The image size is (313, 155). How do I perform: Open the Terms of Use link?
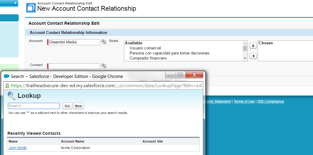click(244, 101)
